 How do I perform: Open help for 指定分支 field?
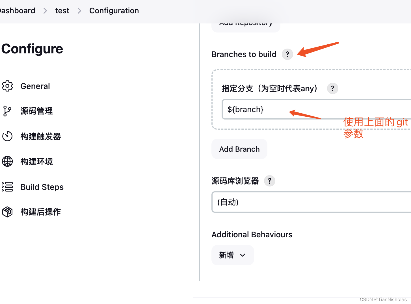tap(332, 88)
